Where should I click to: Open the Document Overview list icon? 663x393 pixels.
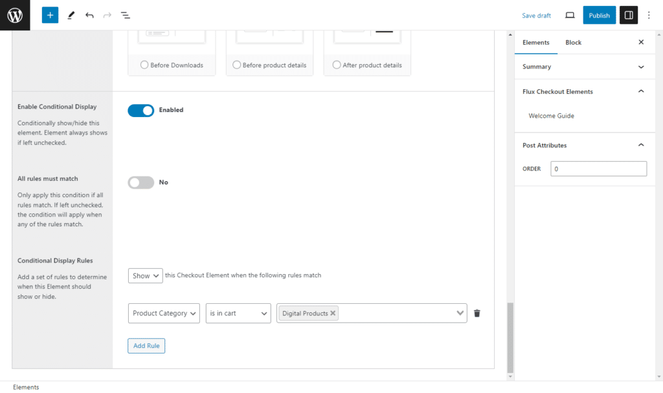point(126,15)
